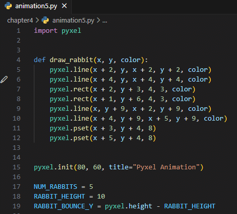Click the pencil icon beside line 6
Image resolution: width=237 pixels, height=214 pixels.
(4, 80)
